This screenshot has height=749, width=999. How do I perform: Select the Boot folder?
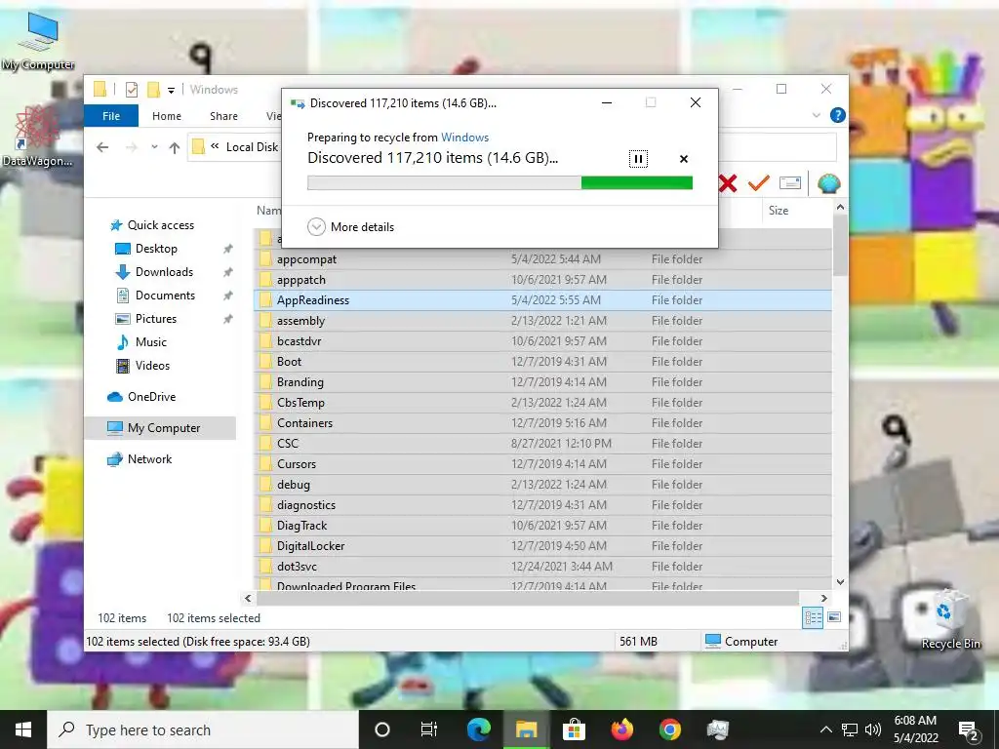(542, 361)
